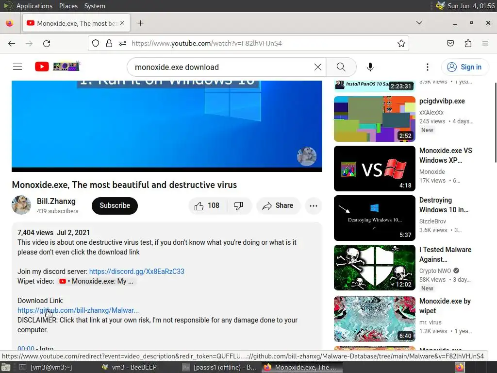This screenshot has height=373, width=497.
Task: Switch to vm3 - BeeBEEP taskbar window
Action: click(130, 367)
